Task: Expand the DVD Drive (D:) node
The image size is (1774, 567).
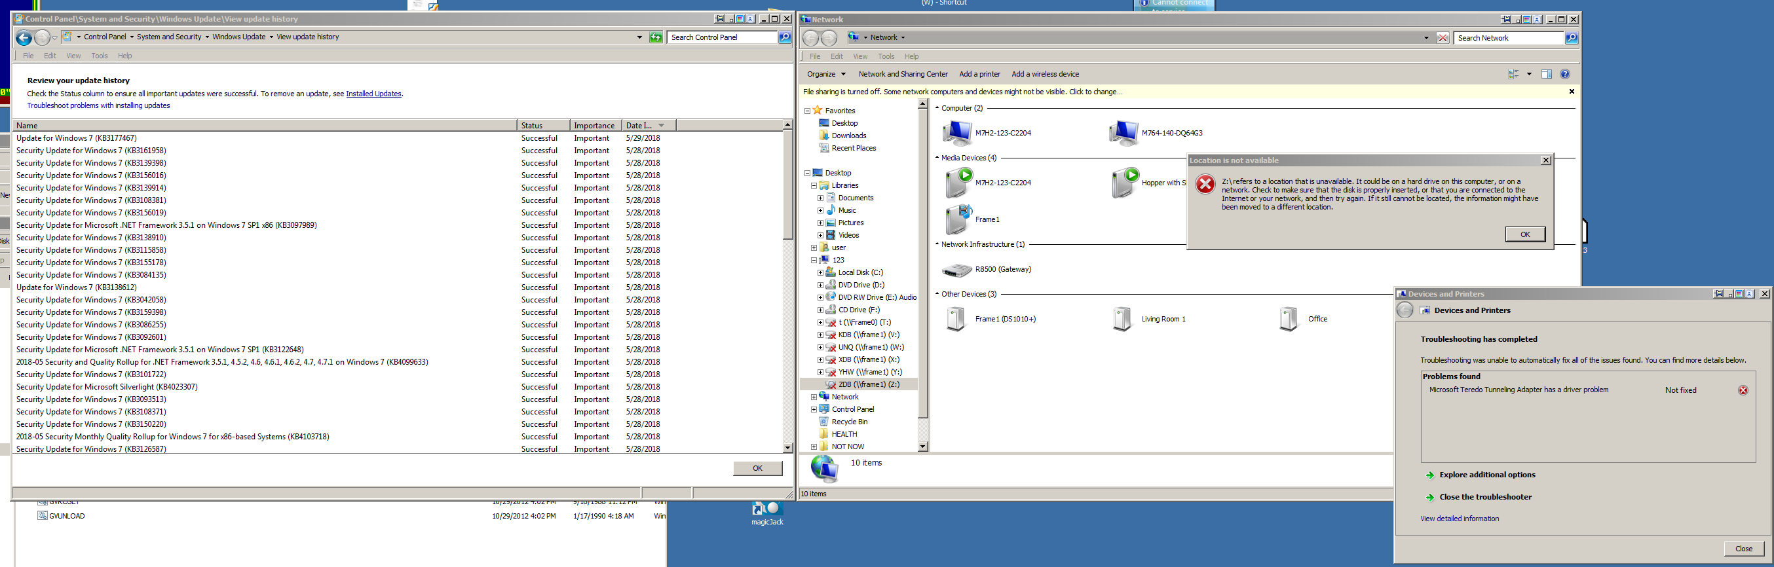Action: [820, 285]
